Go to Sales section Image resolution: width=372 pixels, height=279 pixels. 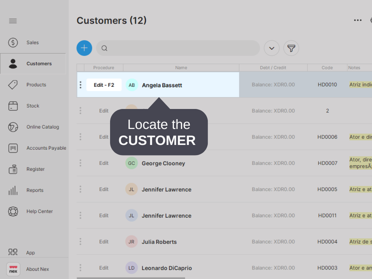pyautogui.click(x=32, y=43)
